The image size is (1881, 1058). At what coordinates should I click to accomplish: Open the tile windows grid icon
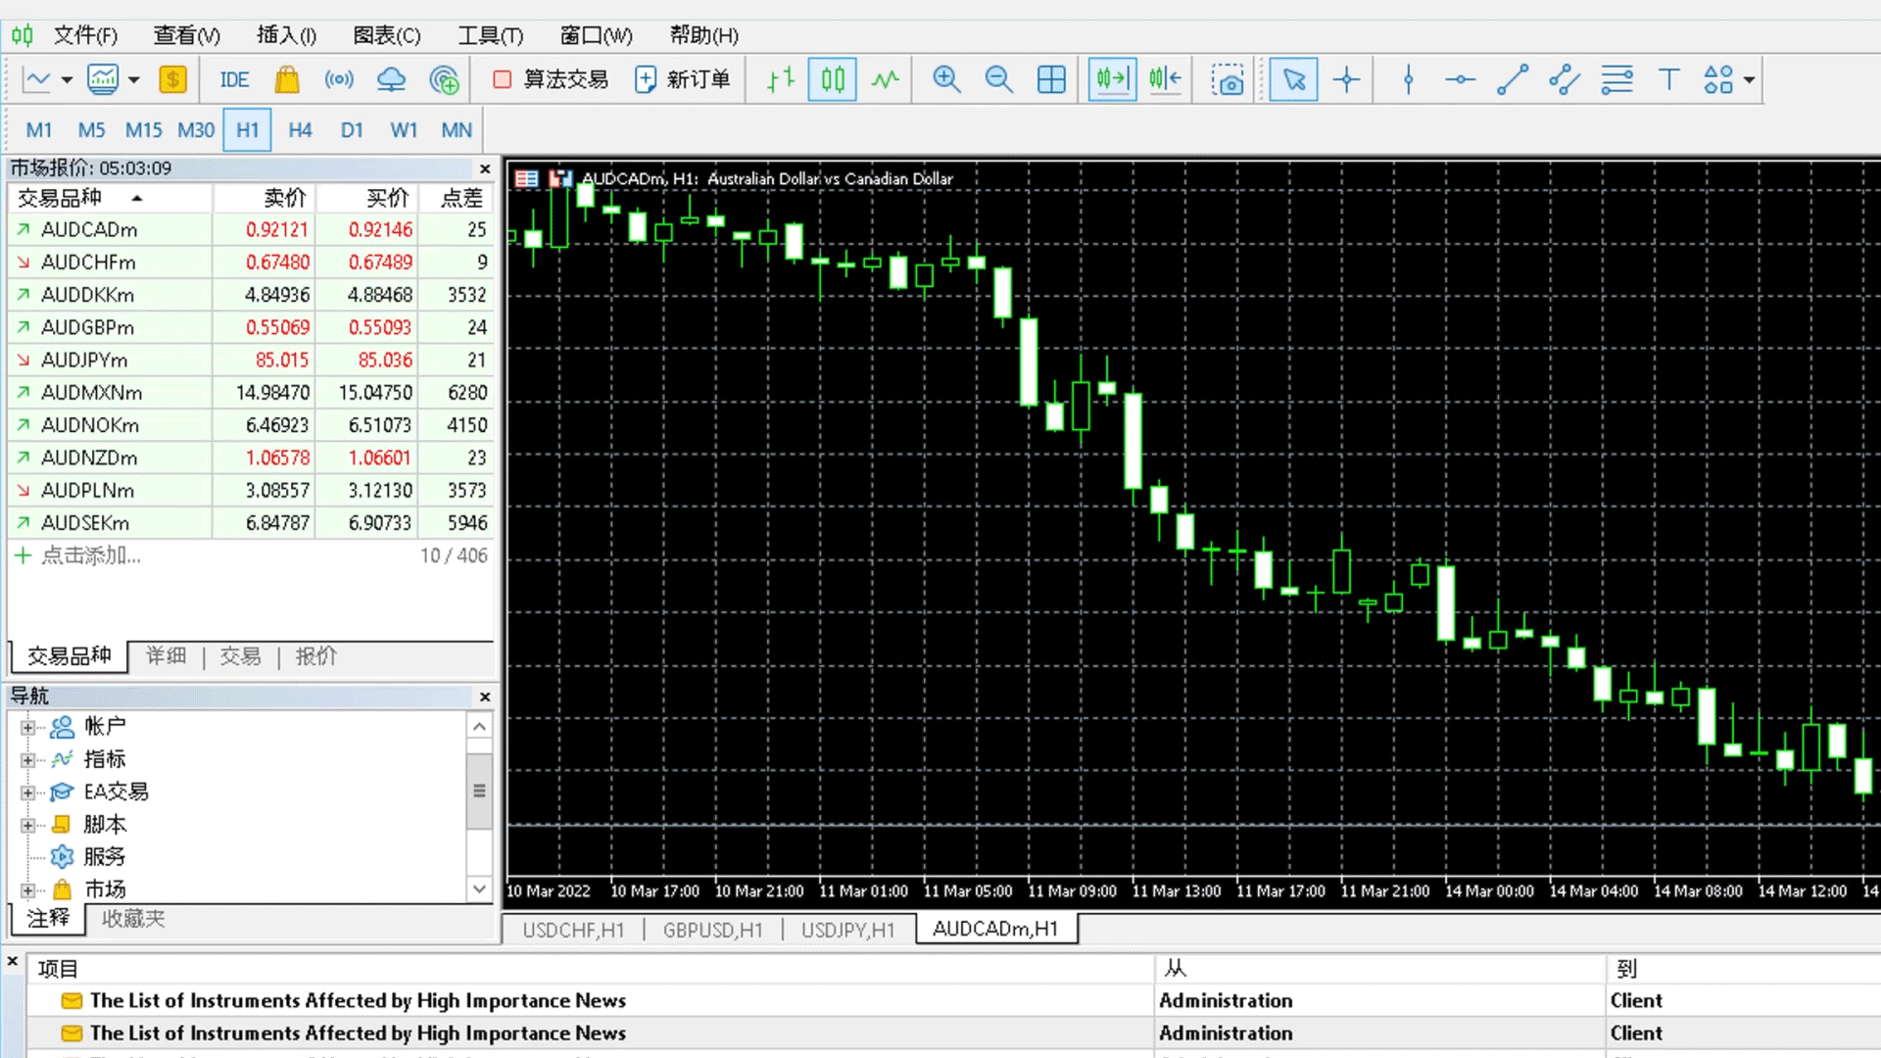pos(1051,79)
